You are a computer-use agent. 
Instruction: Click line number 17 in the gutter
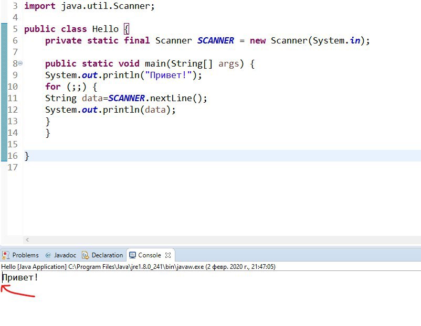[13, 167]
